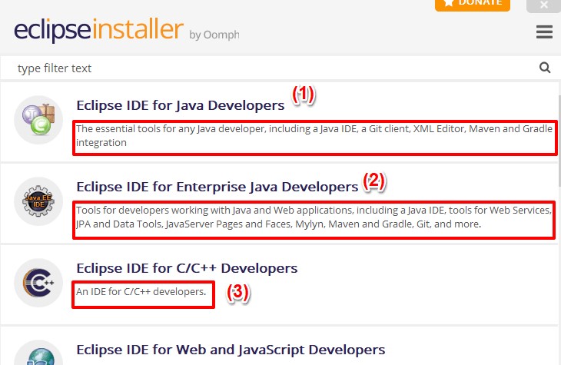Click the Tools for developers working with Java description
This screenshot has height=365, width=561.
click(x=314, y=217)
